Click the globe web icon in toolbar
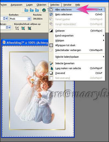This screenshot has height=142, width=109. pyautogui.click(x=44, y=10)
